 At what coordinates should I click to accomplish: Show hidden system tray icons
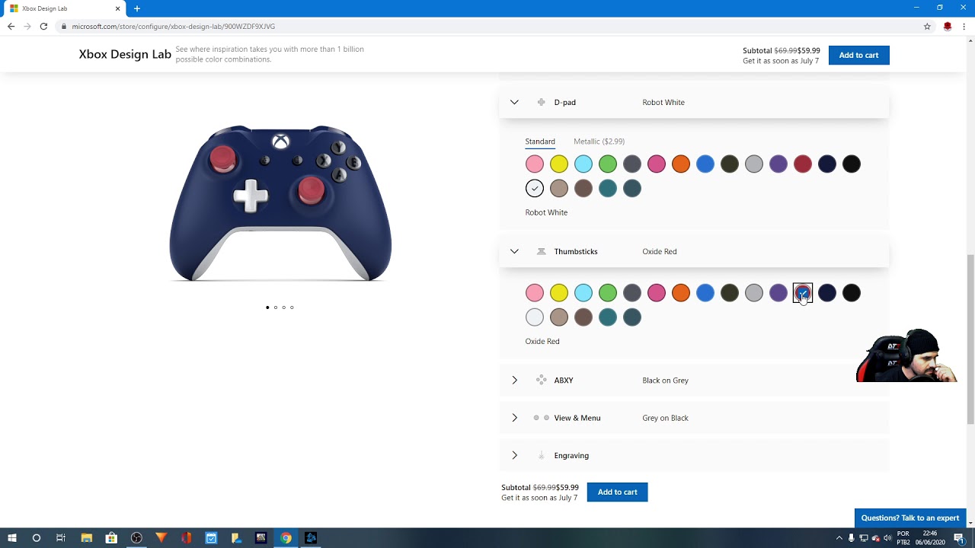[839, 538]
